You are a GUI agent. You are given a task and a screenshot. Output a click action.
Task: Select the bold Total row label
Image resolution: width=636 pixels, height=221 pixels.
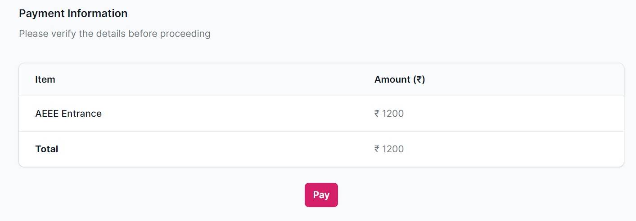(46, 149)
